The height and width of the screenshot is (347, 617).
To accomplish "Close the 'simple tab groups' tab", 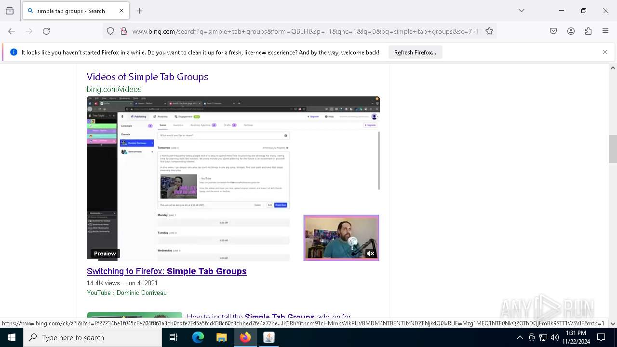I will click(121, 11).
